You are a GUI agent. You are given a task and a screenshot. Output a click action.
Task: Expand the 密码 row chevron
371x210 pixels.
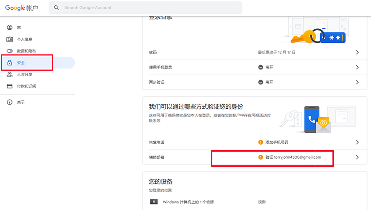[x=357, y=52]
